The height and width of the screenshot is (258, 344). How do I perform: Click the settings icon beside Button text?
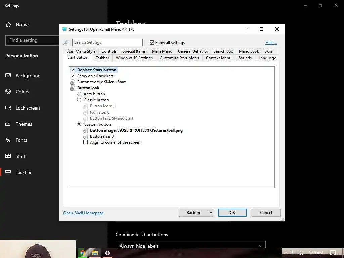point(85,119)
